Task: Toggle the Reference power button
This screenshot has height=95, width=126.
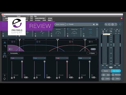Action: pos(113,75)
